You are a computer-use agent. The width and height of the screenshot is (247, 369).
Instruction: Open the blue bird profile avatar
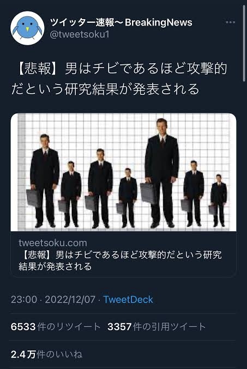27,28
